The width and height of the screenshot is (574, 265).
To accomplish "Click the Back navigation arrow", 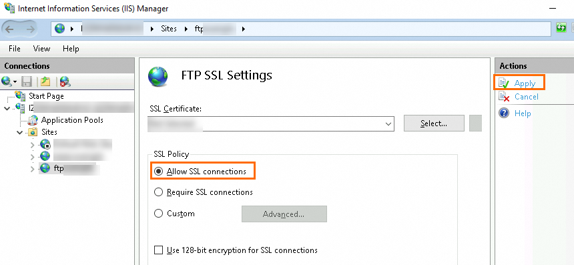I will [x=10, y=29].
